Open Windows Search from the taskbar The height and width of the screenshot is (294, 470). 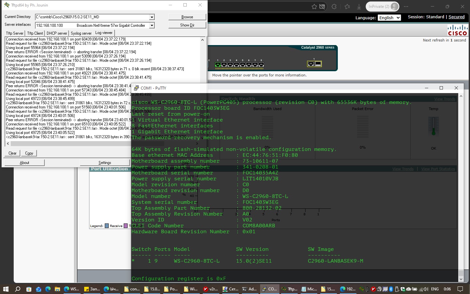(18, 289)
